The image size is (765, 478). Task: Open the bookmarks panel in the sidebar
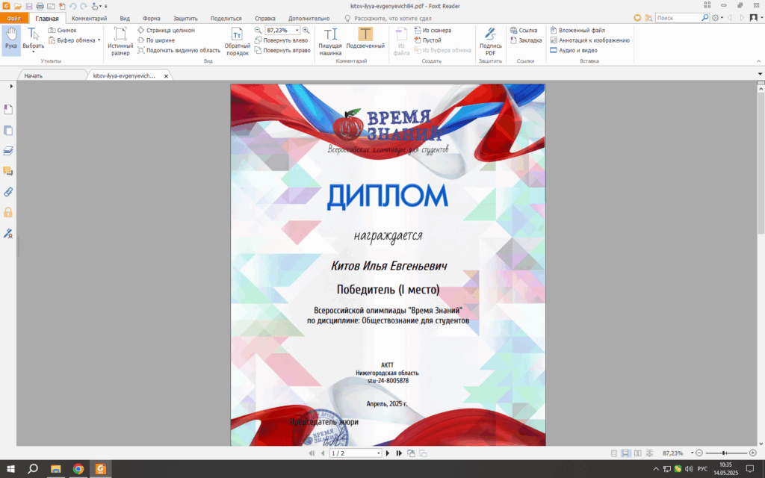point(8,110)
